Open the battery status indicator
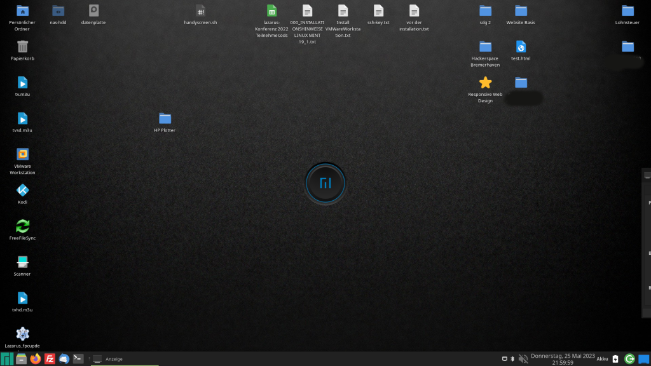The width and height of the screenshot is (651, 366). (x=615, y=359)
